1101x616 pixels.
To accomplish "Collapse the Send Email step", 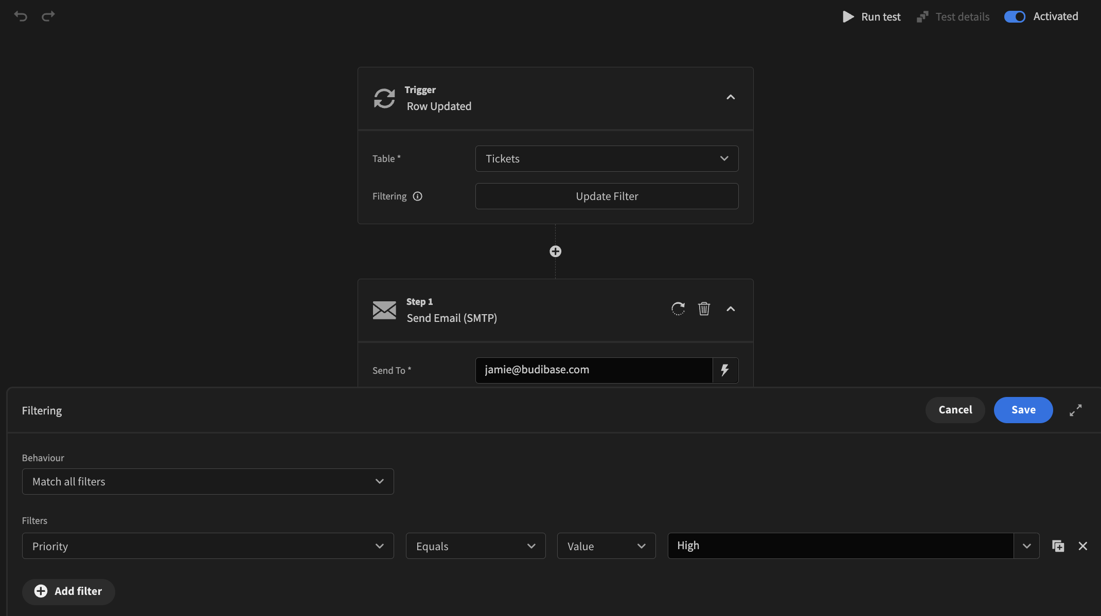I will click(731, 309).
